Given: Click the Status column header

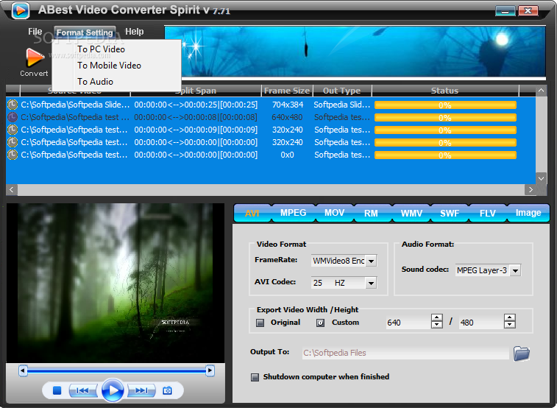Looking at the screenshot, I should pos(444,91).
